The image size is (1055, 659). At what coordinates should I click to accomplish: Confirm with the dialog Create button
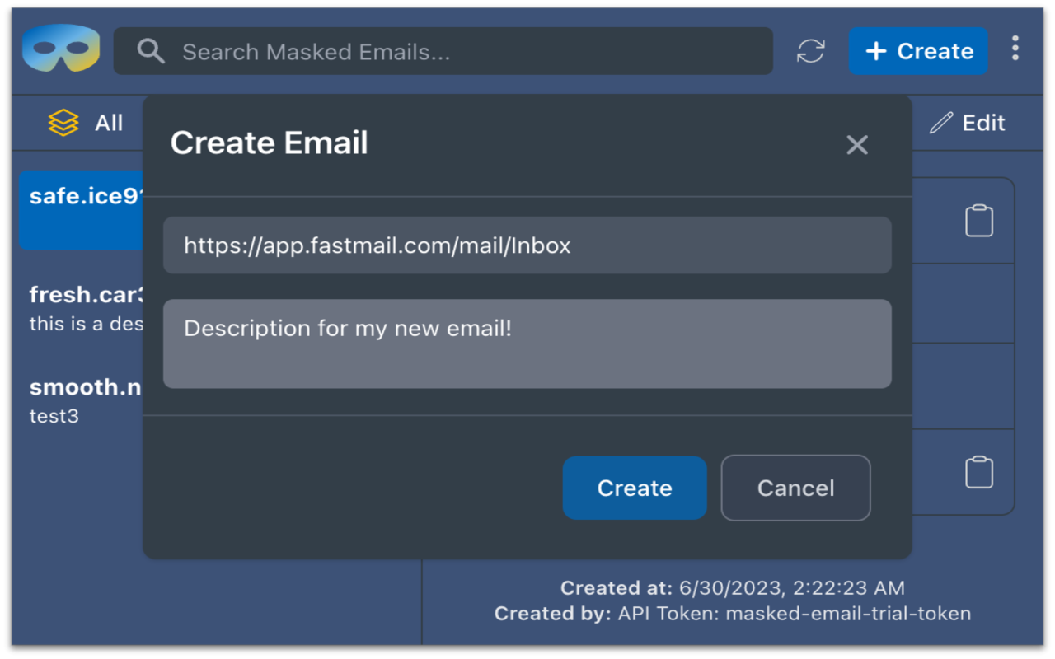pos(635,488)
